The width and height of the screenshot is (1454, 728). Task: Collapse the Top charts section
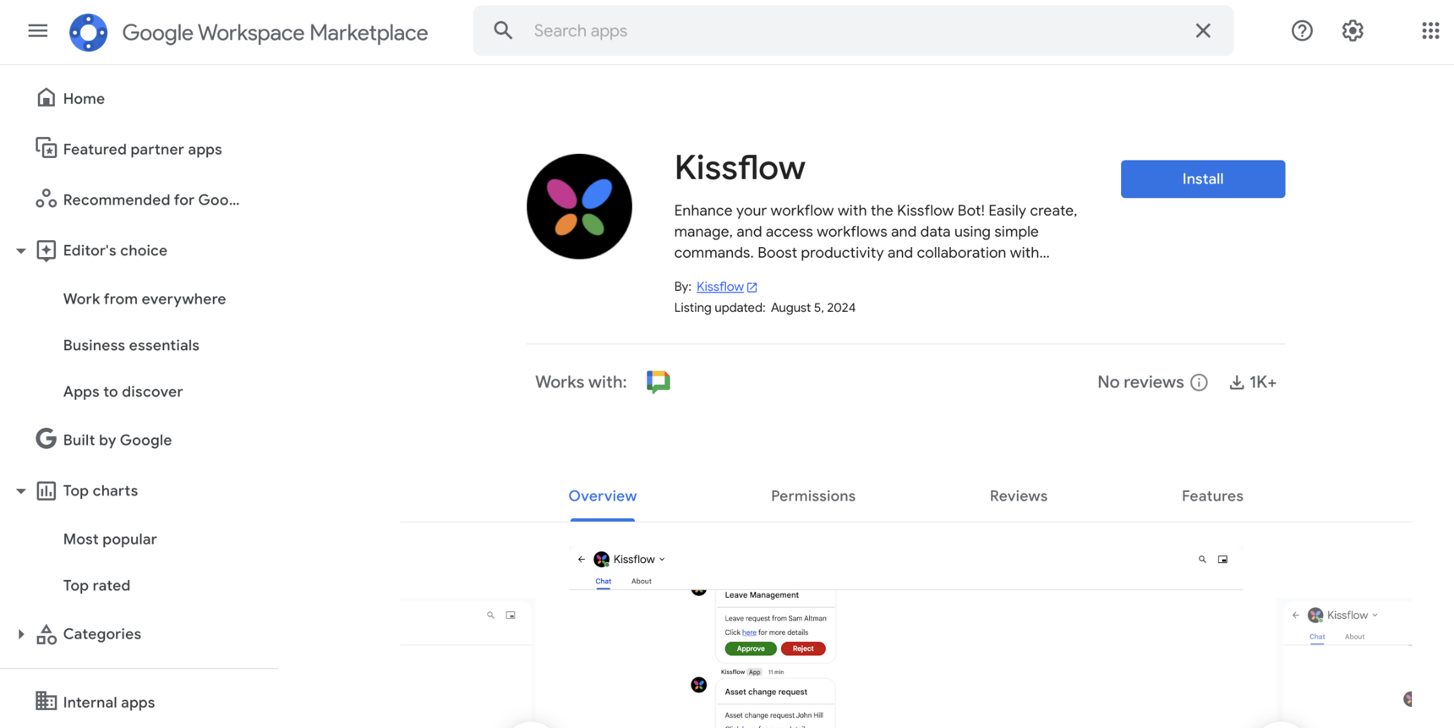(x=20, y=491)
